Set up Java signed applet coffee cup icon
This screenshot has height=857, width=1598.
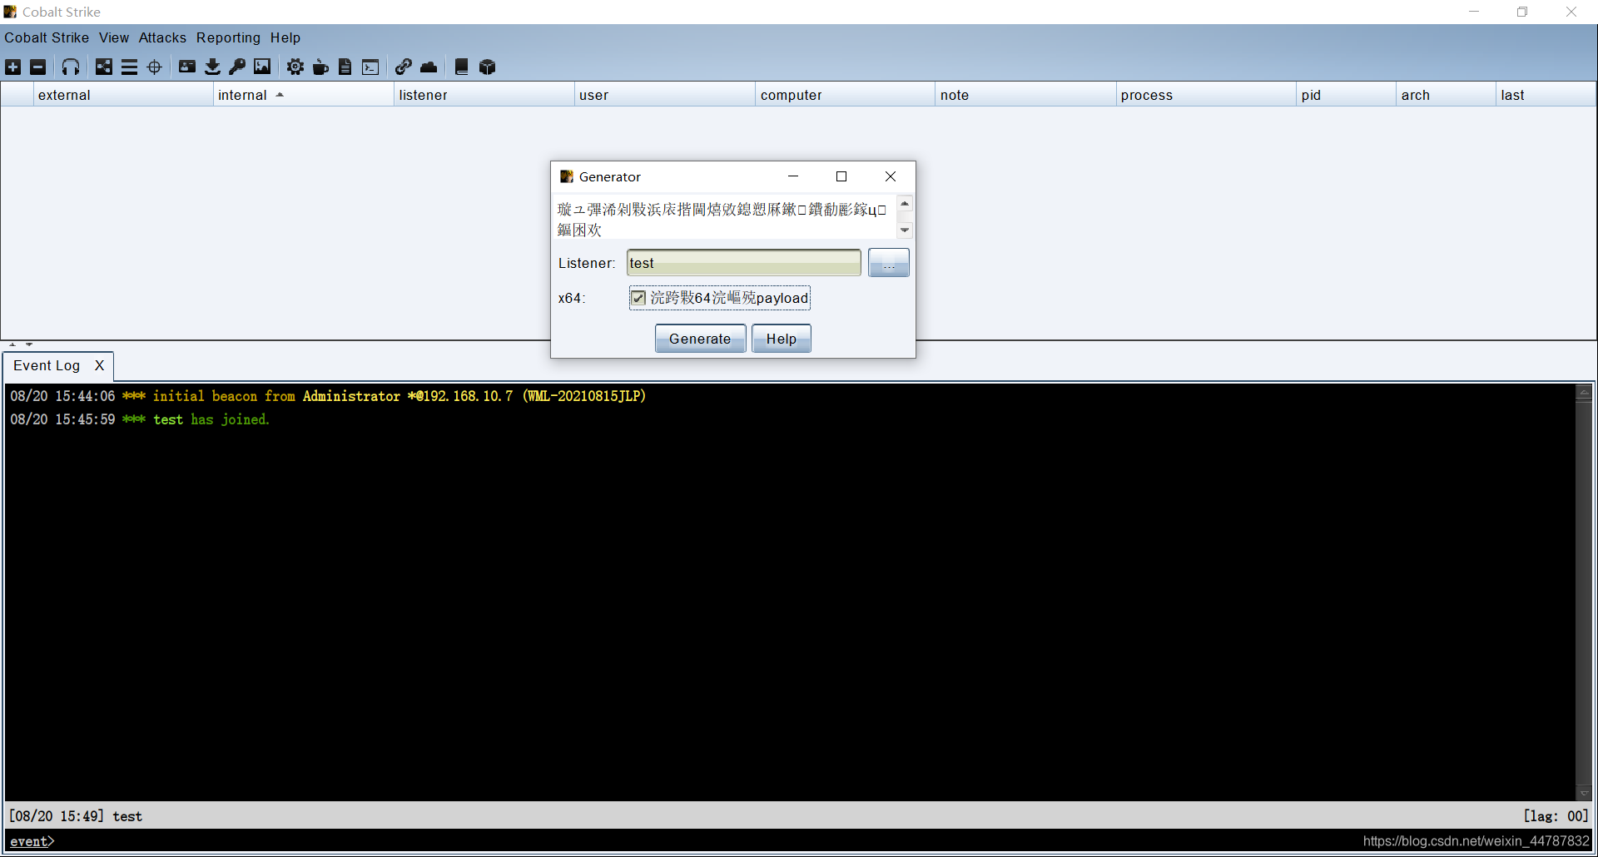pos(320,67)
